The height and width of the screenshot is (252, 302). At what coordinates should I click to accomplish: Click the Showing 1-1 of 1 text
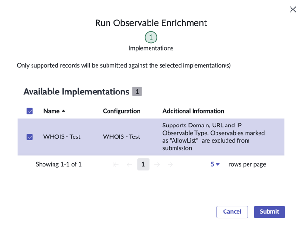coord(59,164)
